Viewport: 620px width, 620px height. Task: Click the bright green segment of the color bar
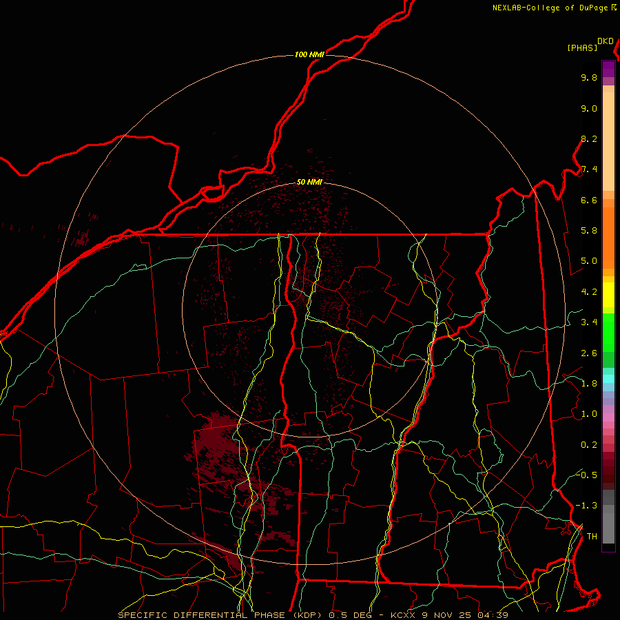coord(608,333)
